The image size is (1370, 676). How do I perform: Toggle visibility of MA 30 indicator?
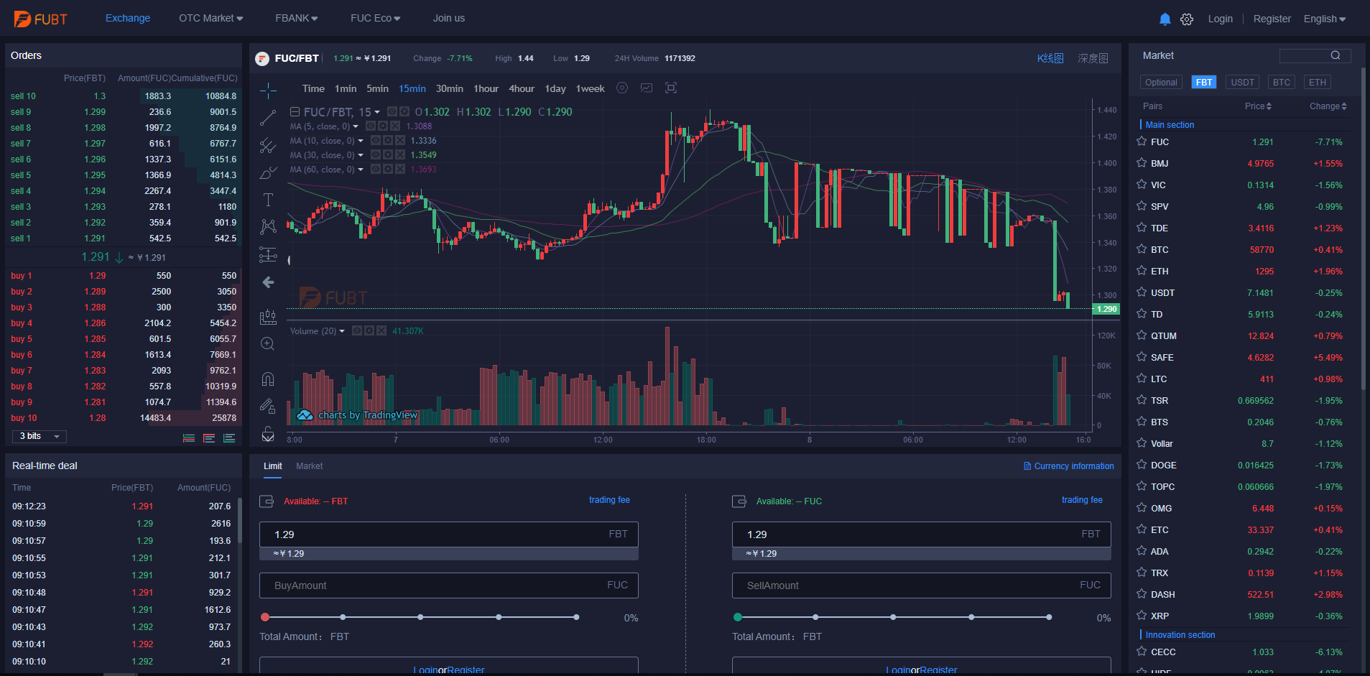[376, 155]
